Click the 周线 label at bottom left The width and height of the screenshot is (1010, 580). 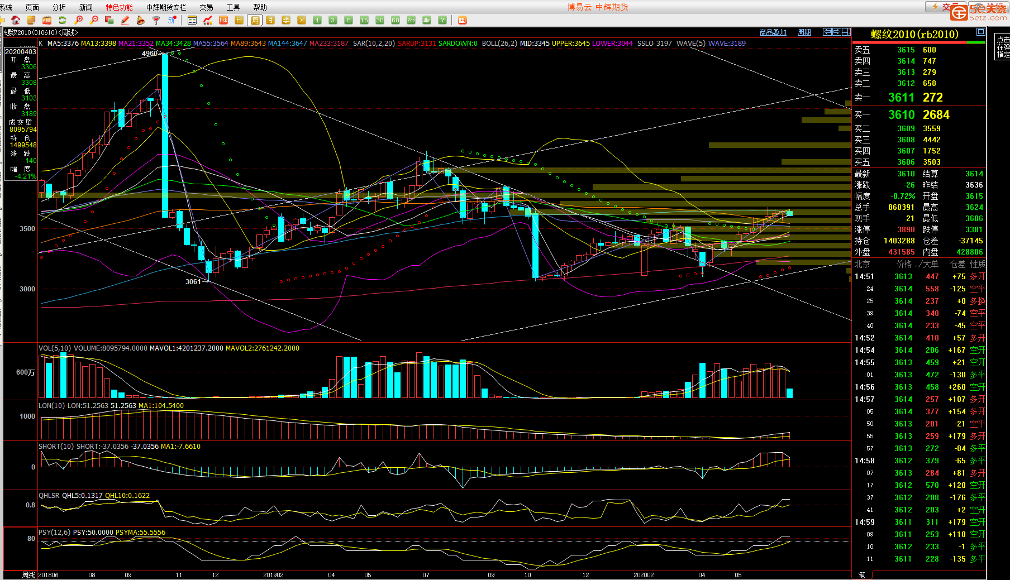coord(28,574)
